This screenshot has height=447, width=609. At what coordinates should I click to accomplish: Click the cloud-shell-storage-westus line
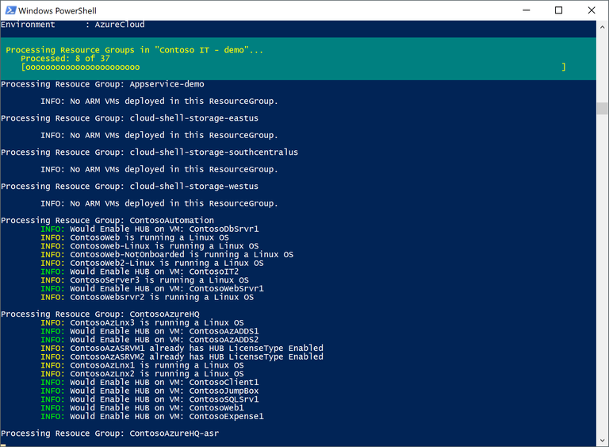[129, 187]
